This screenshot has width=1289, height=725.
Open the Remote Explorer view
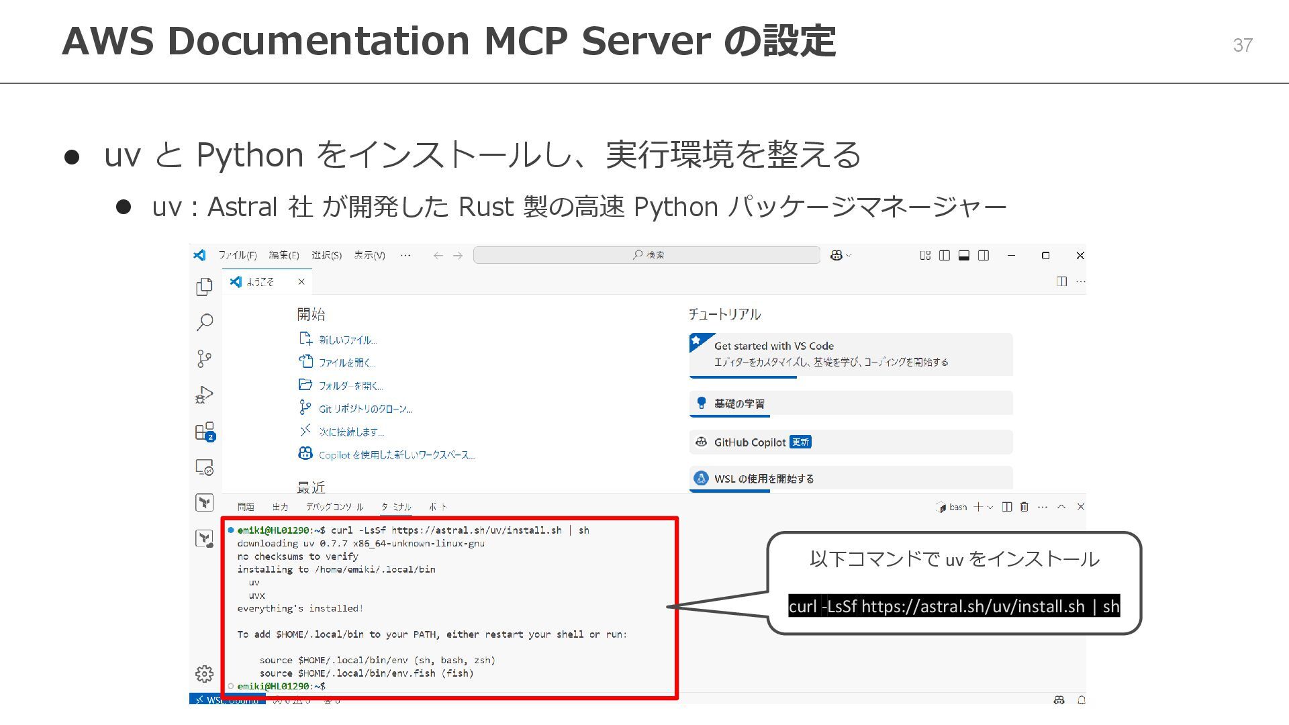point(205,467)
